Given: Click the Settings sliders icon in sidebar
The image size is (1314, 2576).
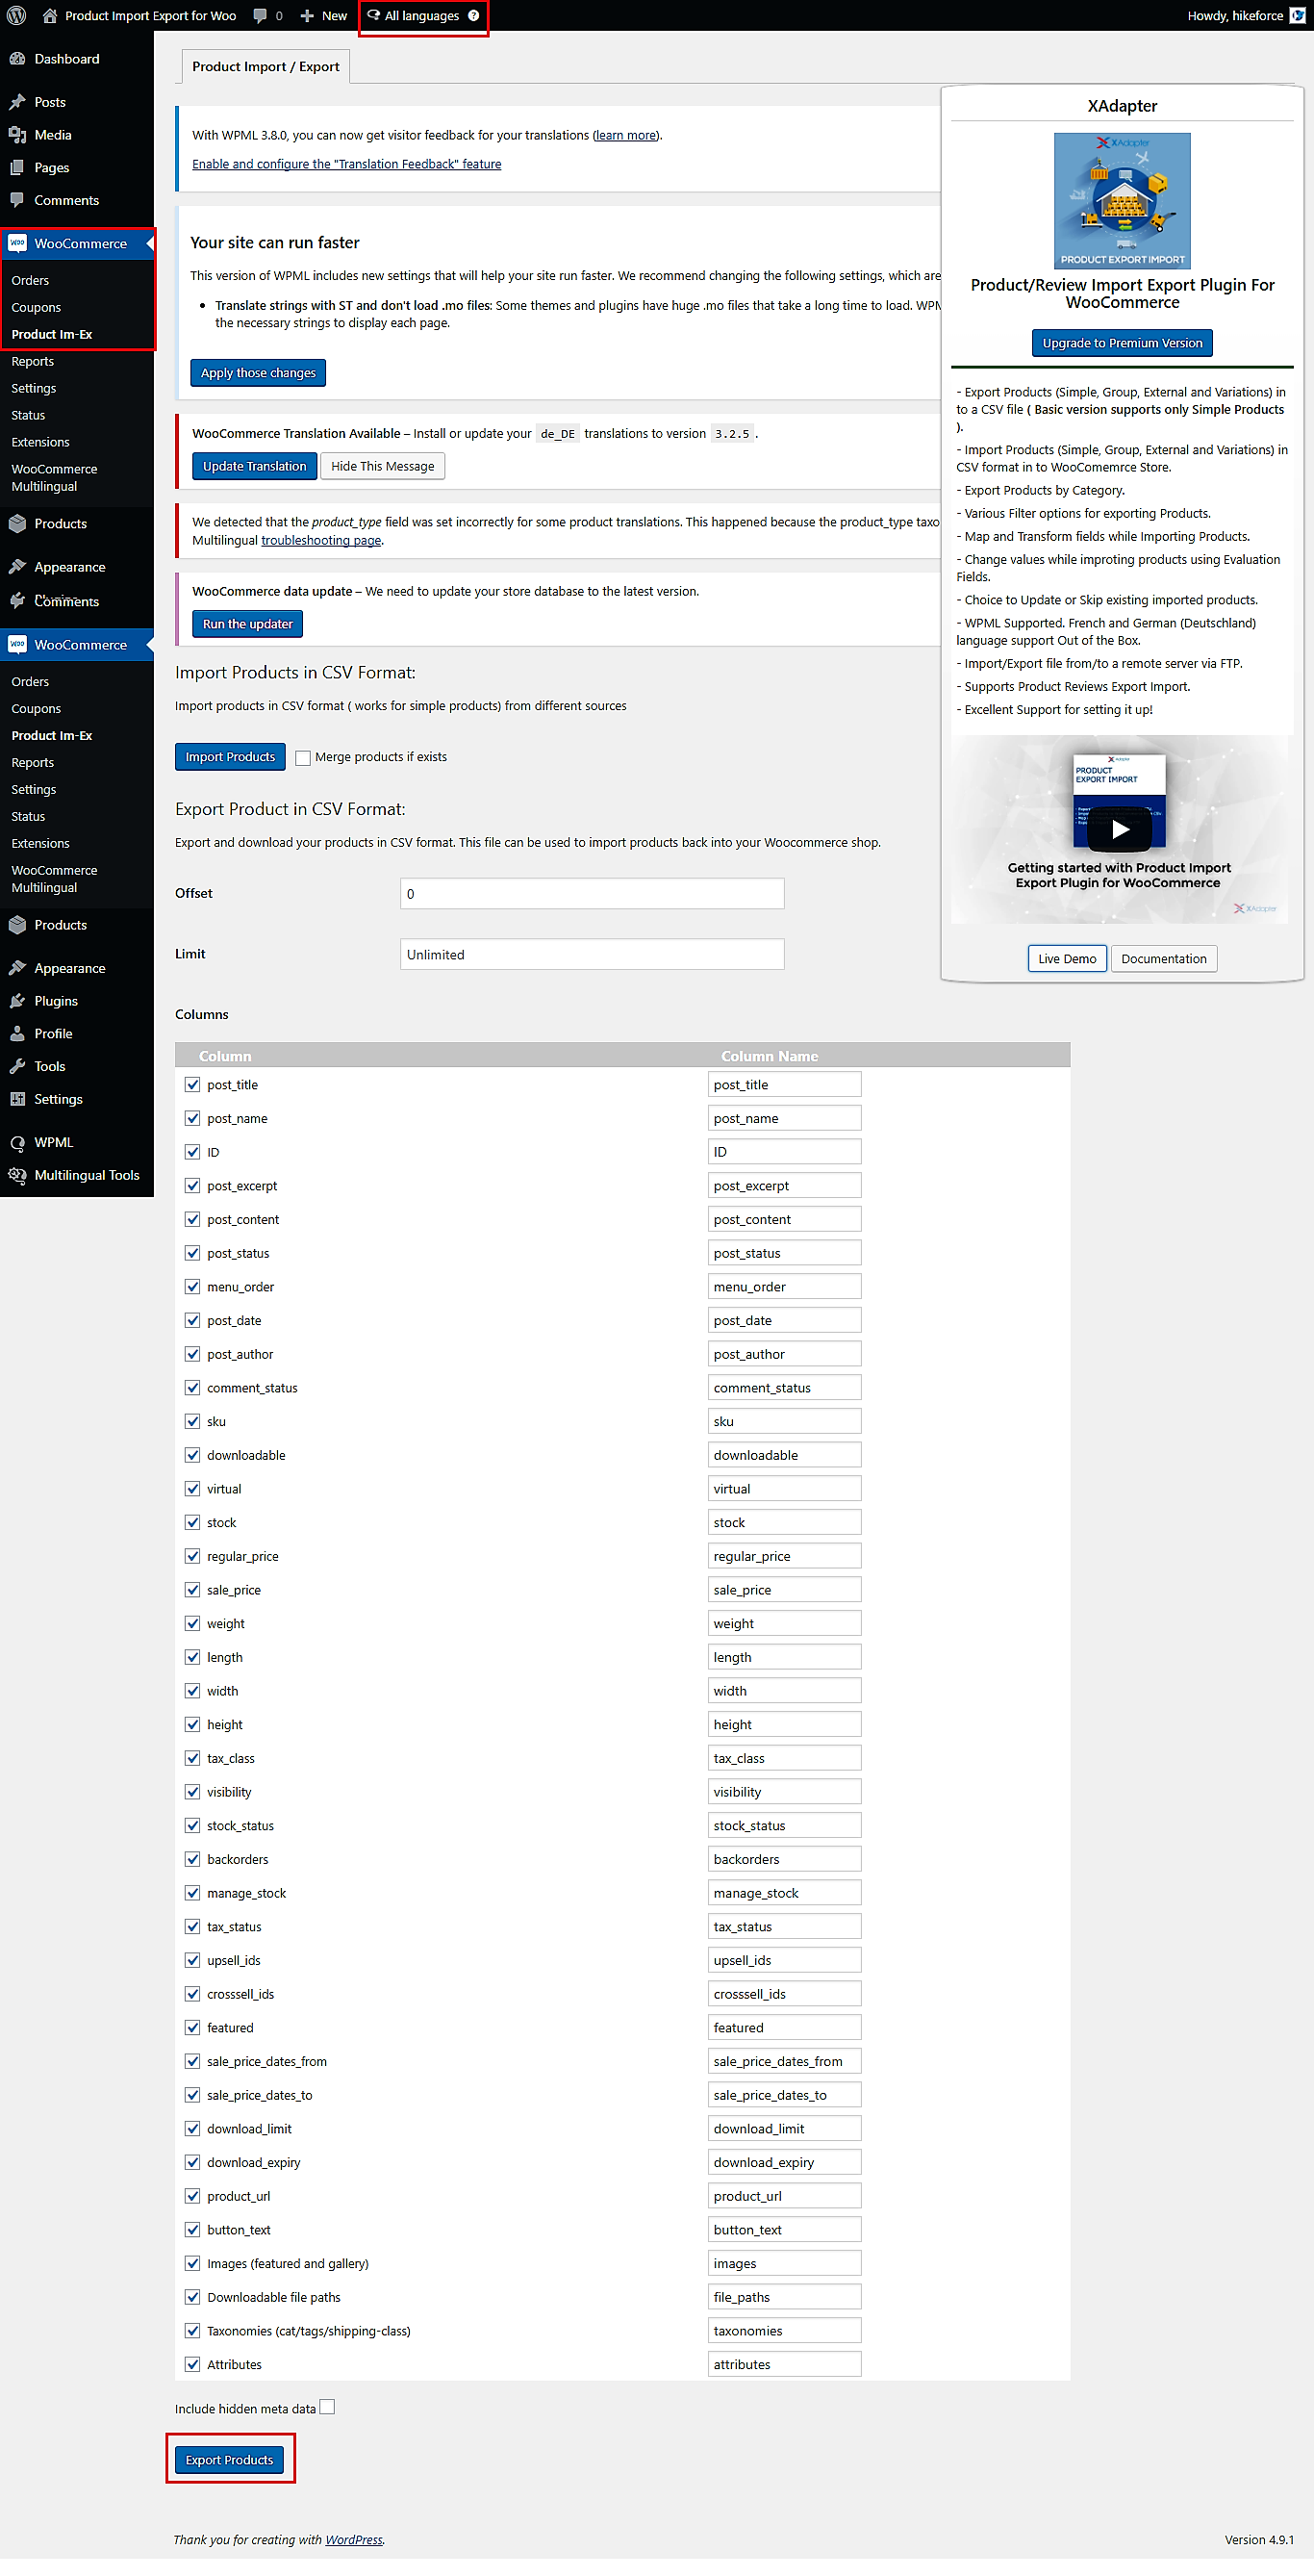Looking at the screenshot, I should [17, 1098].
